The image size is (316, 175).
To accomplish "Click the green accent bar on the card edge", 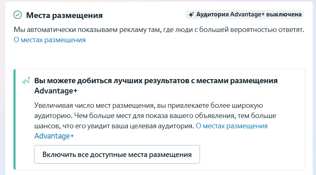I will click(14, 119).
